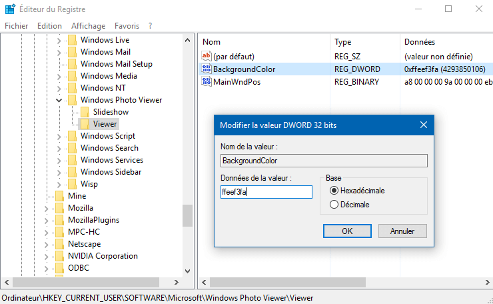Open the Affichage menu
493x304 pixels.
(89, 26)
